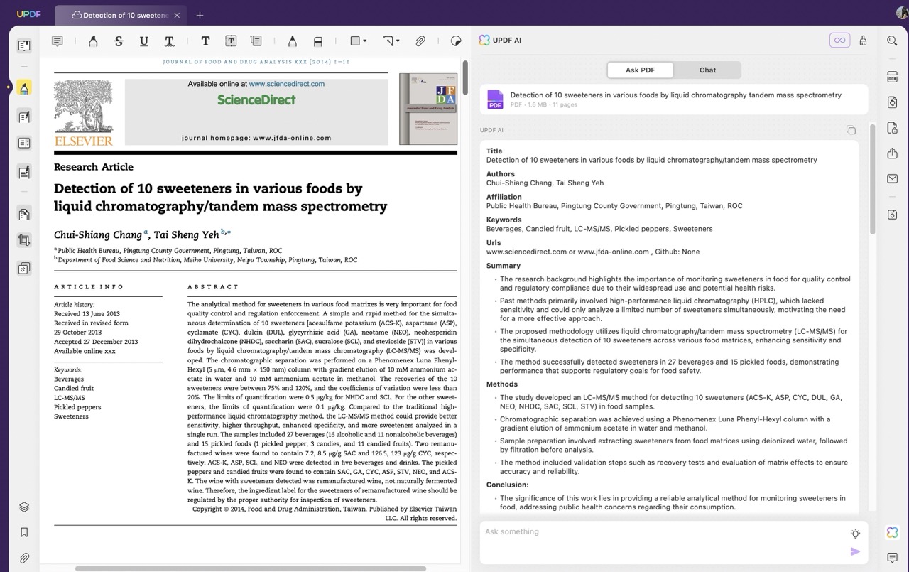Select the Eraser tool
The height and width of the screenshot is (572, 909).
tap(317, 41)
